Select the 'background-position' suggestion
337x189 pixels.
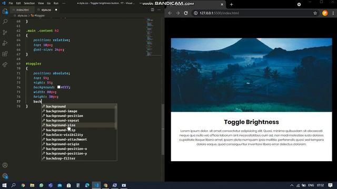78,115
